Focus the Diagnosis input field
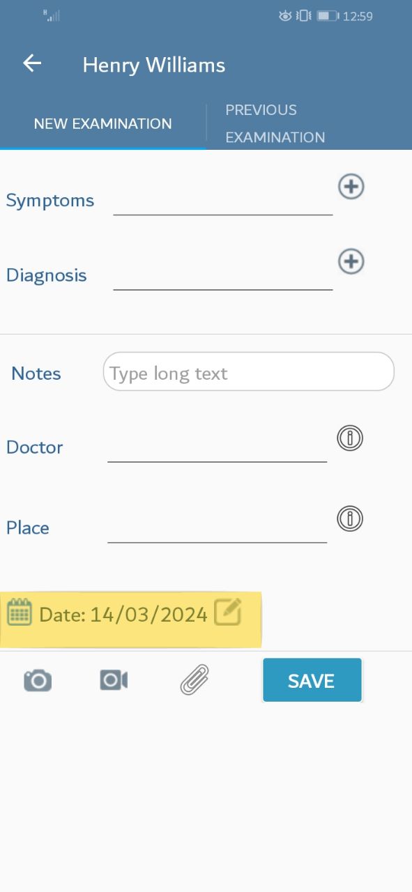The width and height of the screenshot is (412, 892). tap(223, 275)
